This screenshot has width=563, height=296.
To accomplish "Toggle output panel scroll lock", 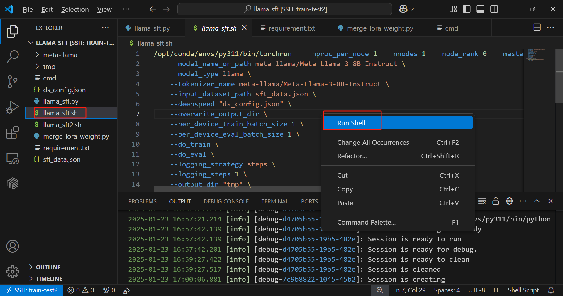I will click(496, 201).
